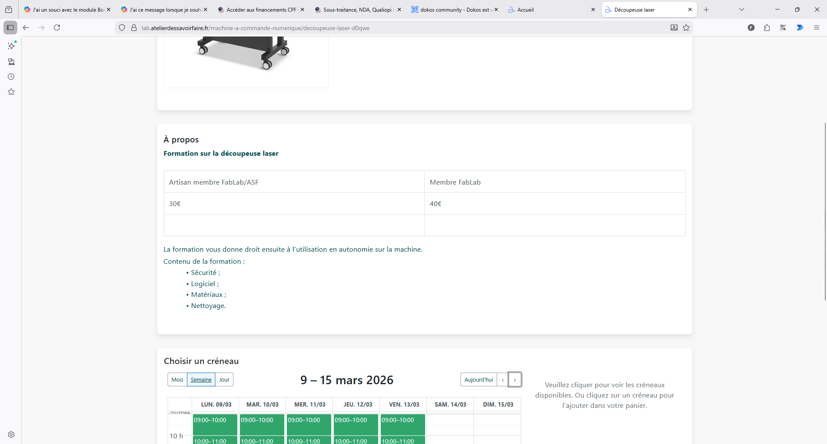827x444 pixels.
Task: Bookmark this page with the star icon
Action: point(686,28)
